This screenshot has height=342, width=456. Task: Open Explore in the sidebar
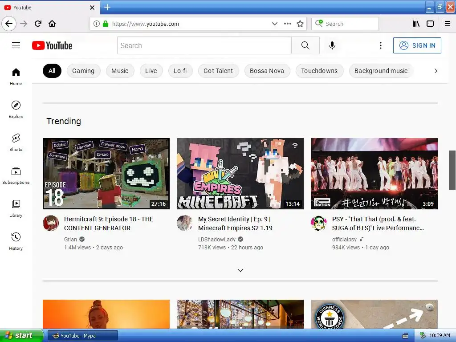point(16,110)
